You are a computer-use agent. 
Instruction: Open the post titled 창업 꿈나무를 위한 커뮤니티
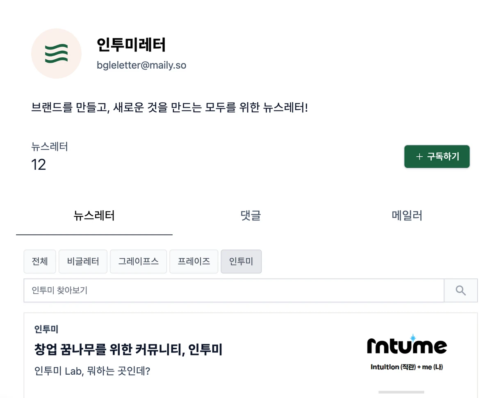click(x=128, y=350)
